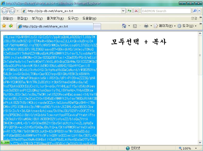Image resolution: width=203 pixels, height=151 pixels.
Task: Click the line starting Du9FNDOi85SjEPj1
Action: pyautogui.click(x=48, y=49)
